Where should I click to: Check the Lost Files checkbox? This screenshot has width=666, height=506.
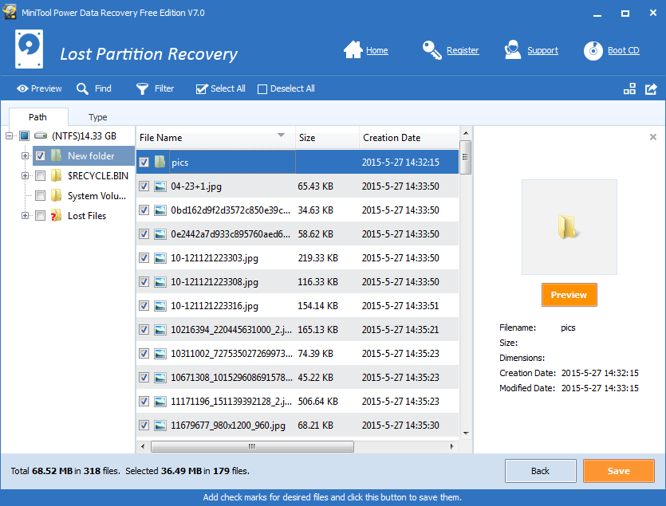coord(41,215)
